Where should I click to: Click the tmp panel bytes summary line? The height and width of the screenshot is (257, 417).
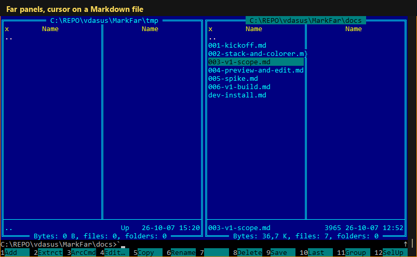(x=100, y=236)
